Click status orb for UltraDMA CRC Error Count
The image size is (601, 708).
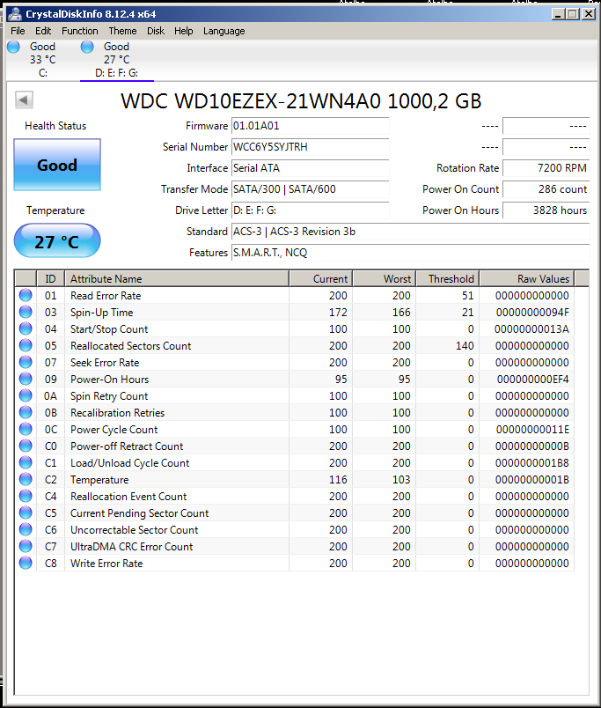coord(26,546)
